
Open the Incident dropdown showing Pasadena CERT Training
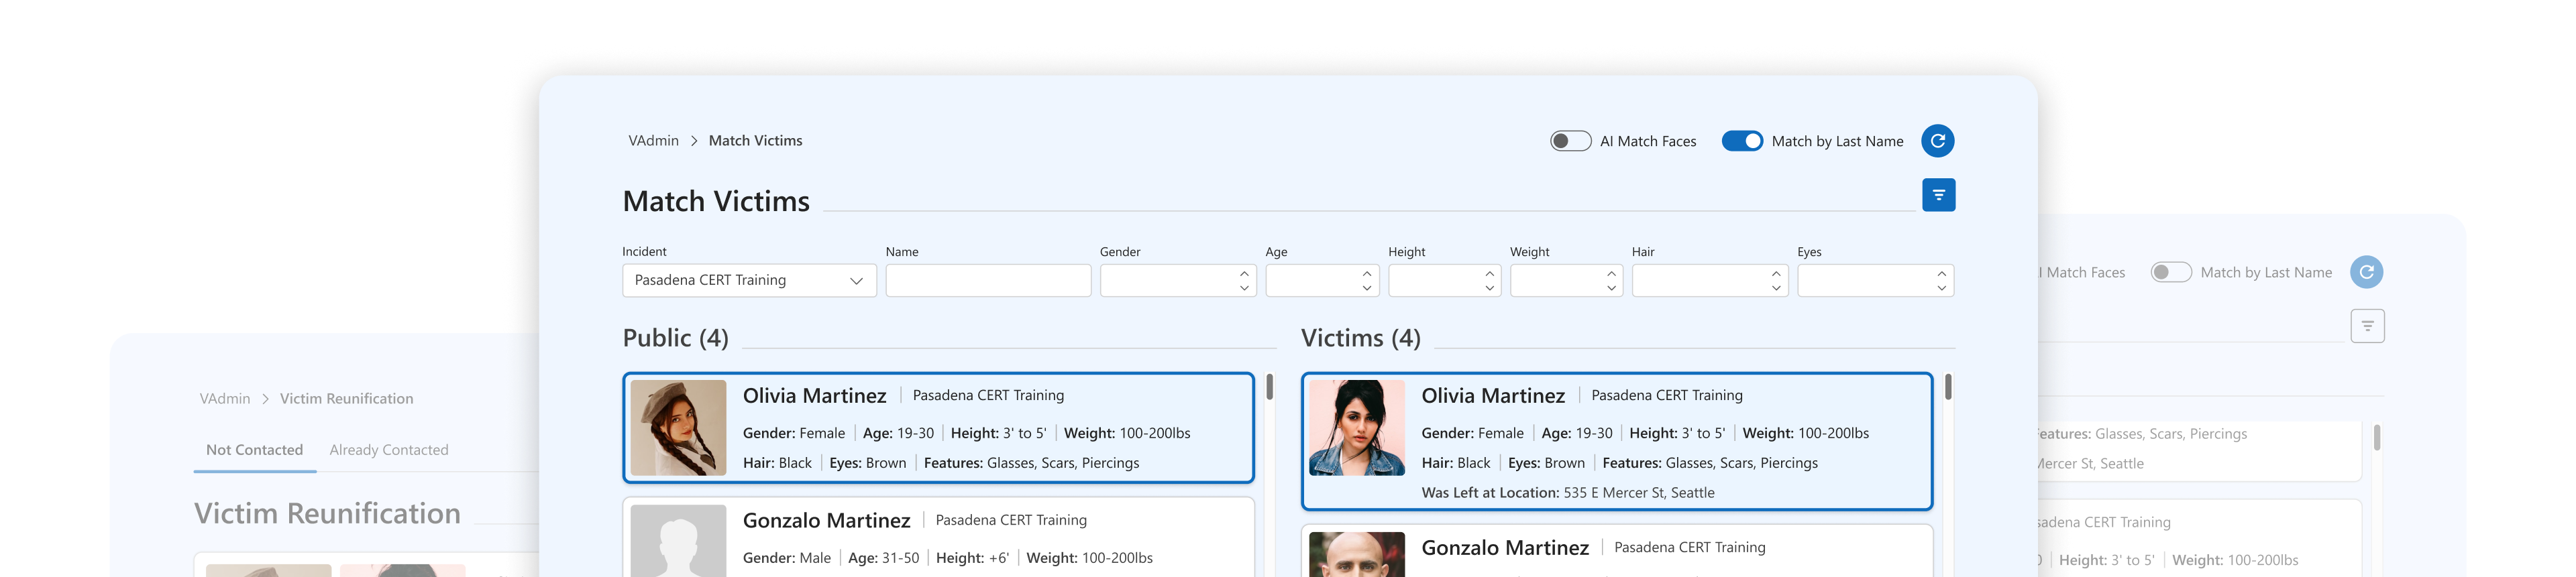[x=749, y=281]
